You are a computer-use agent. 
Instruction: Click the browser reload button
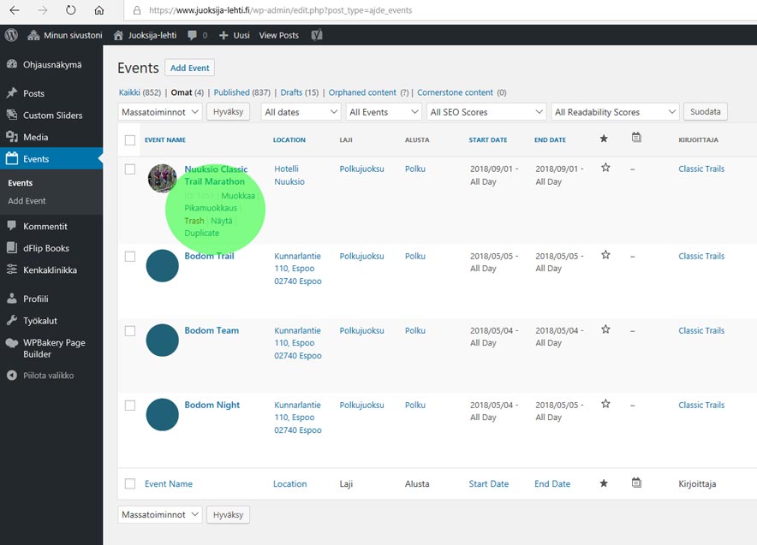70,11
